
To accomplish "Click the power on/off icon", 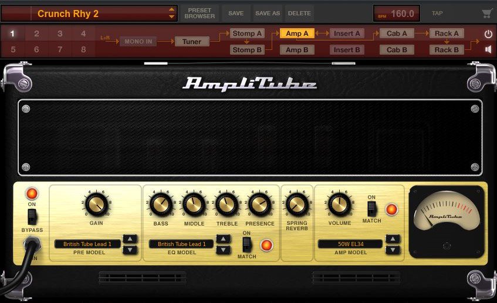I will 488,34.
